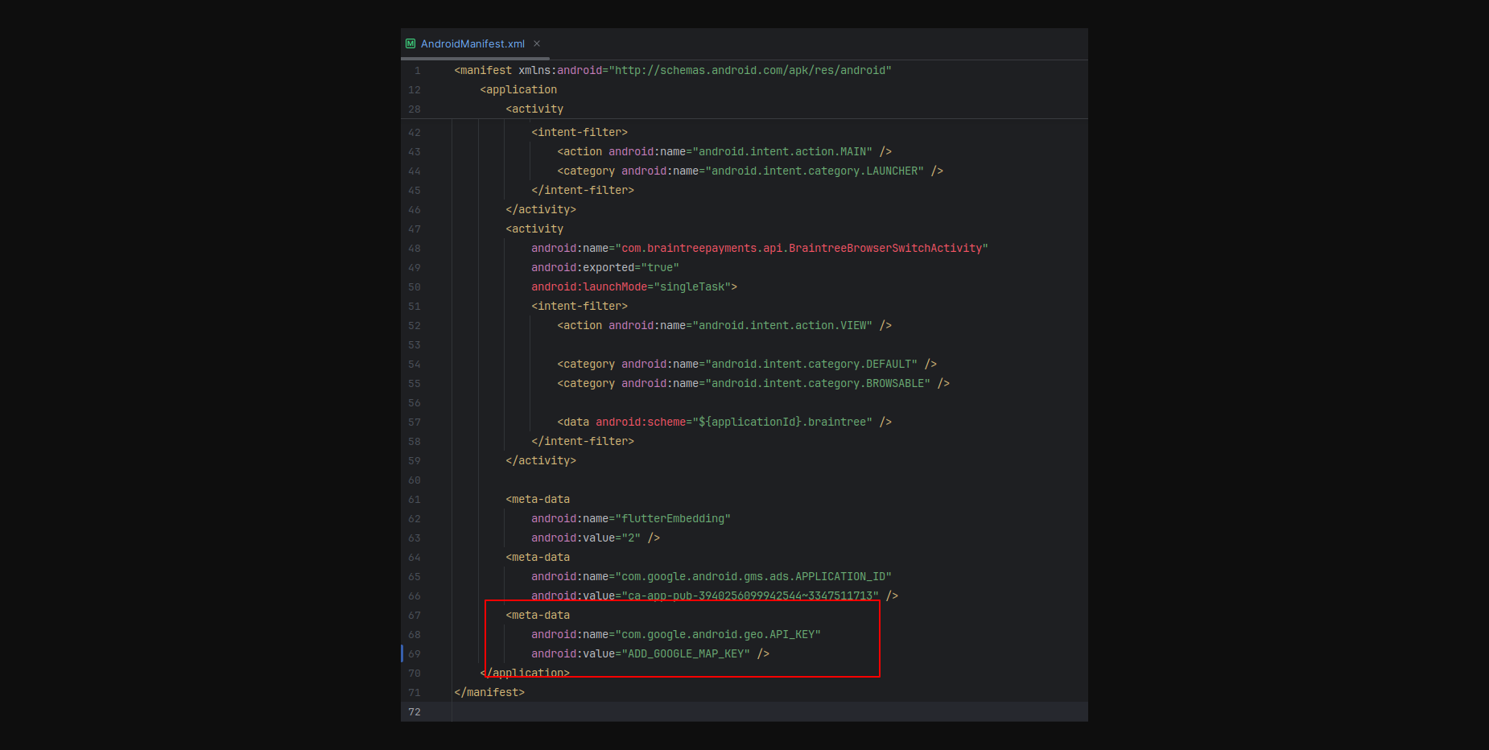Viewport: 1489px width, 750px height.
Task: Close the AndroidManifest.xml tab
Action: [x=537, y=43]
